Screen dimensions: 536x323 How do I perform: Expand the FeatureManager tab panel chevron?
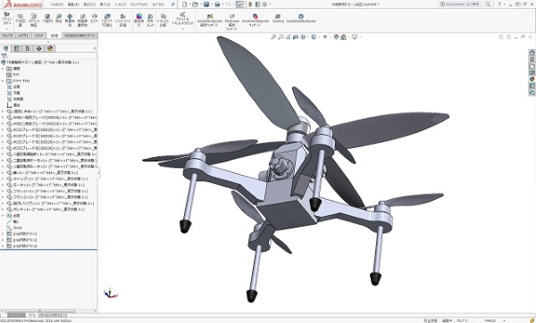(95, 48)
